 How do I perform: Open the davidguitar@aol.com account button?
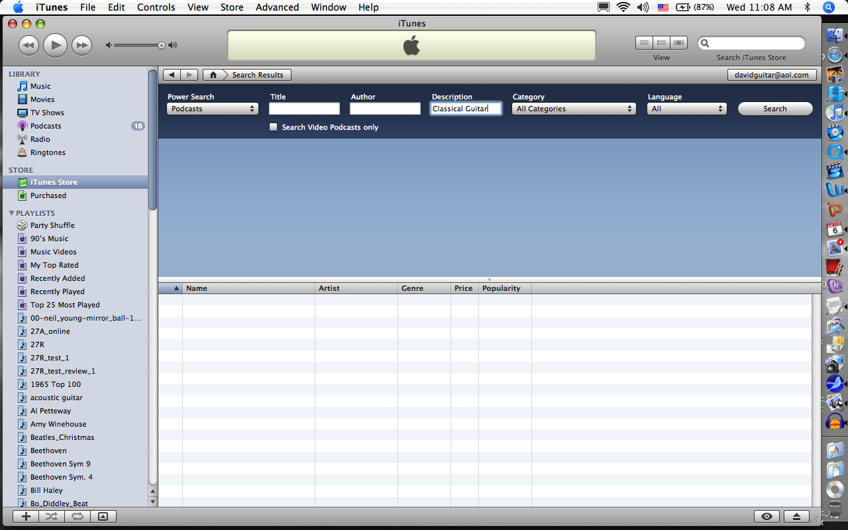click(x=772, y=75)
